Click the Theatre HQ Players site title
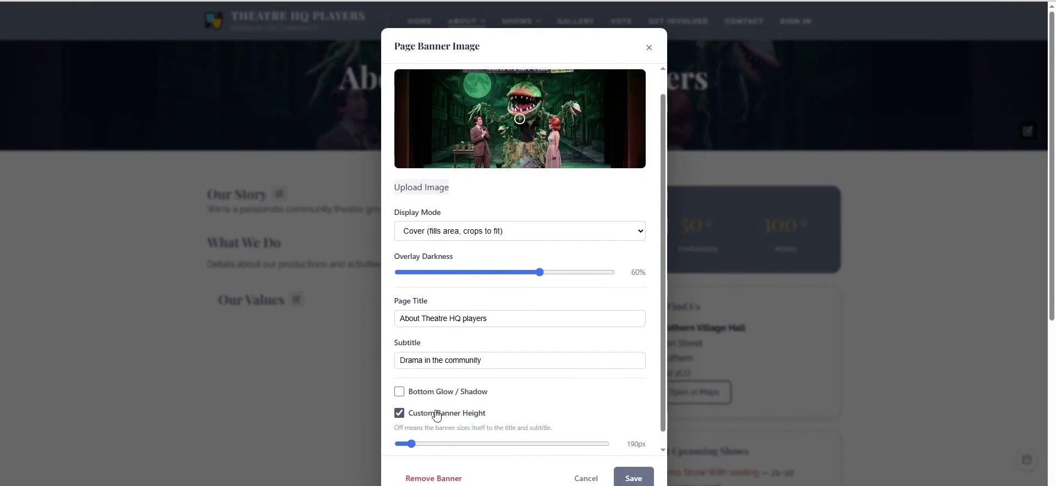 point(298,16)
